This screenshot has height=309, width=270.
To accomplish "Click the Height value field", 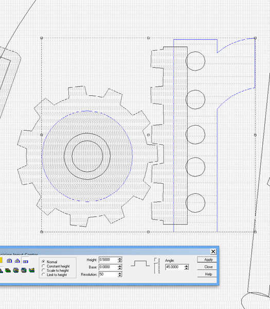I will (x=108, y=260).
